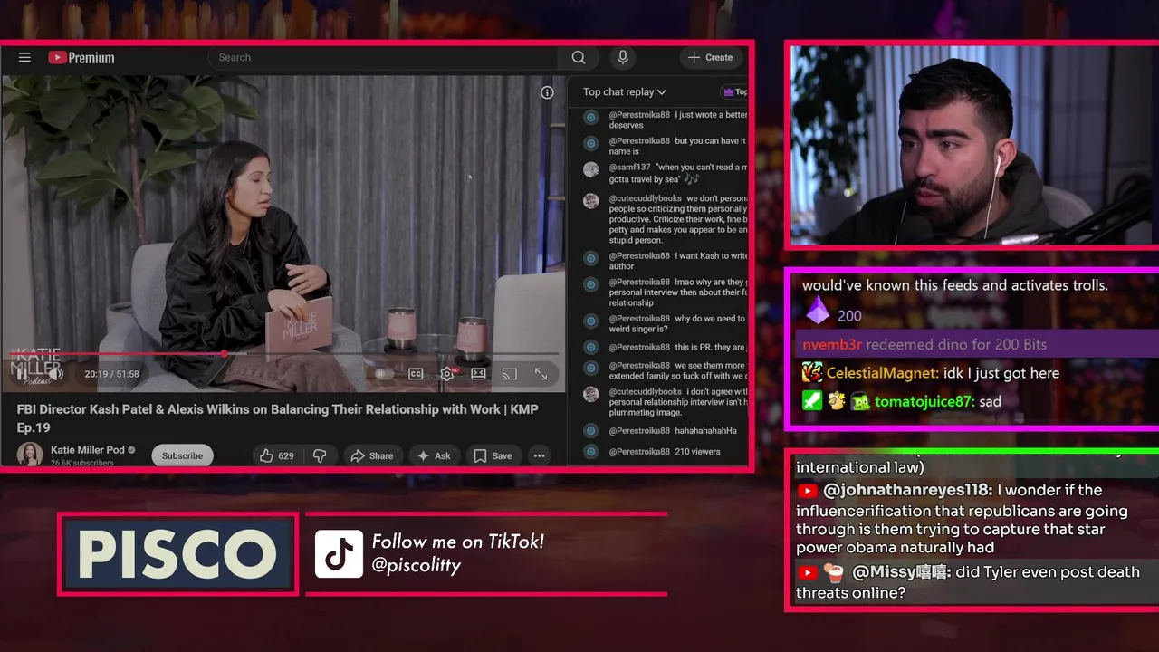Open player settings gear icon
The height and width of the screenshot is (652, 1159).
click(x=447, y=373)
